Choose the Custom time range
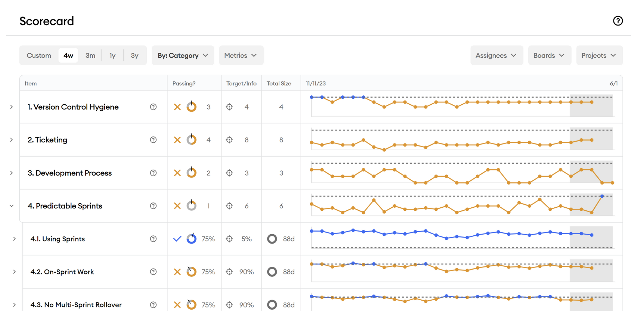This screenshot has height=311, width=637. tap(39, 55)
